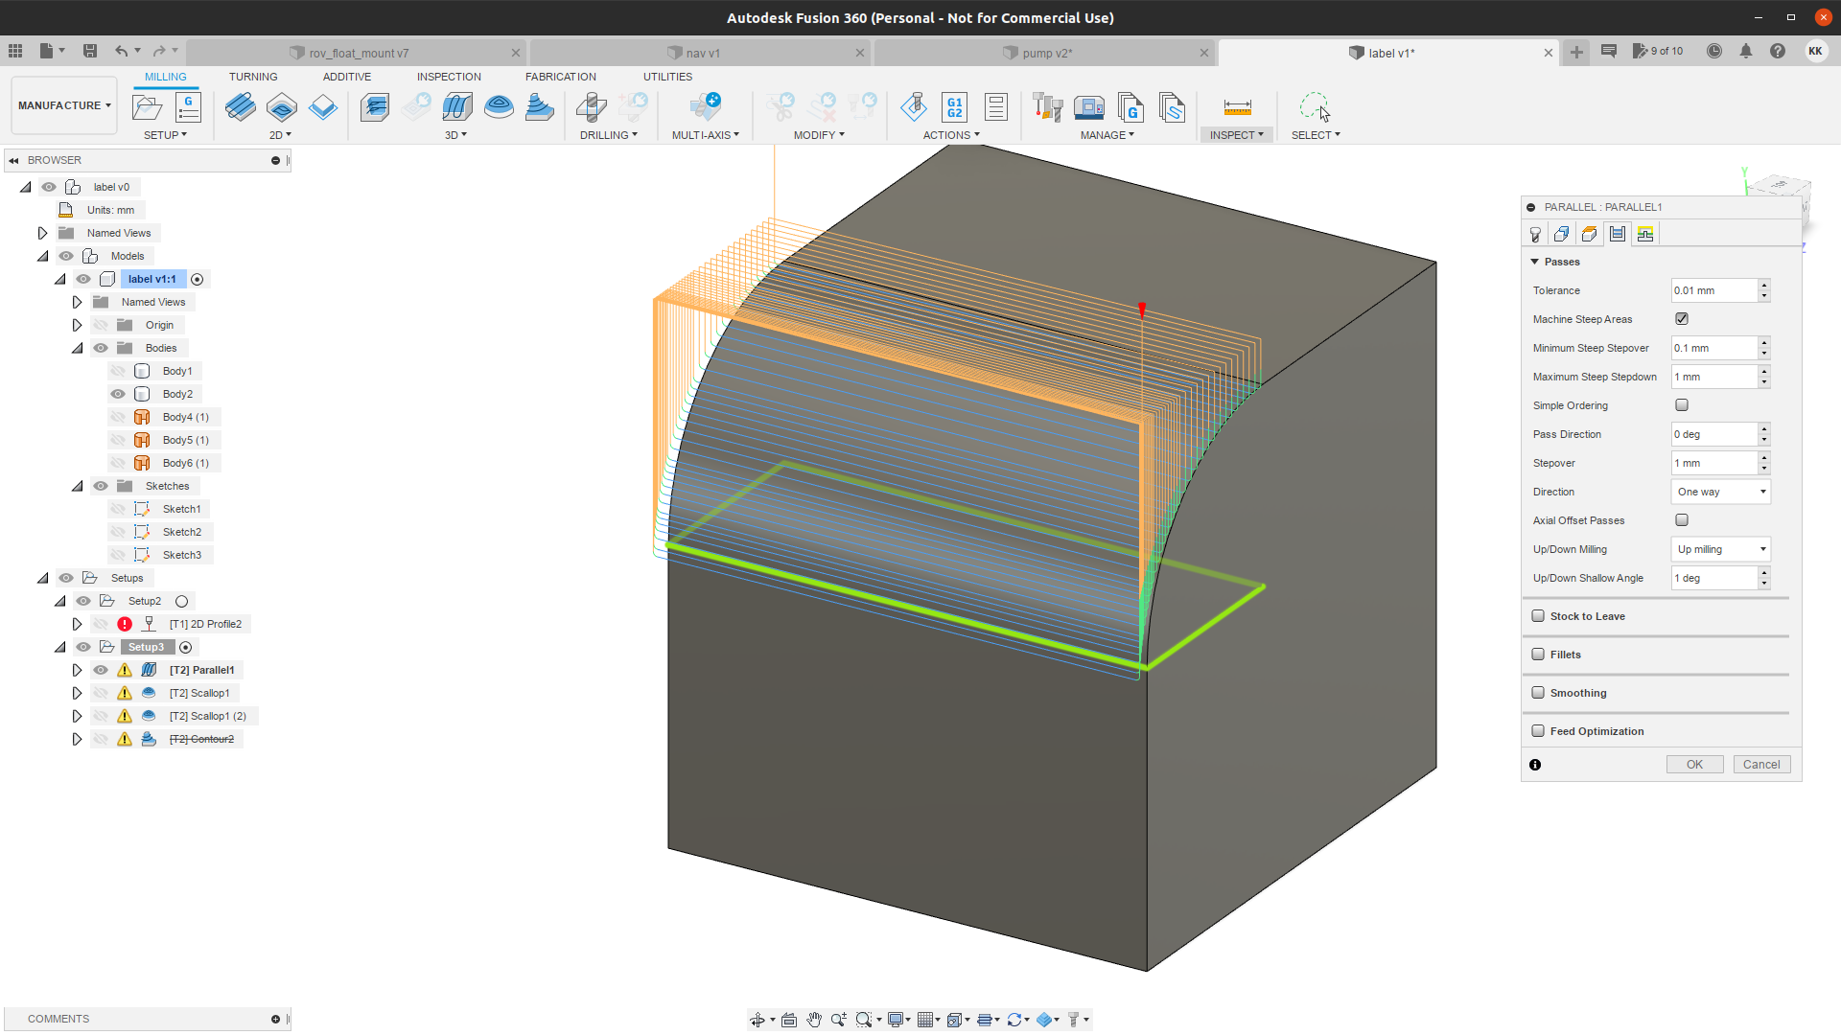This screenshot has height=1035, width=1841.
Task: Click the Cancel button
Action: (1761, 765)
